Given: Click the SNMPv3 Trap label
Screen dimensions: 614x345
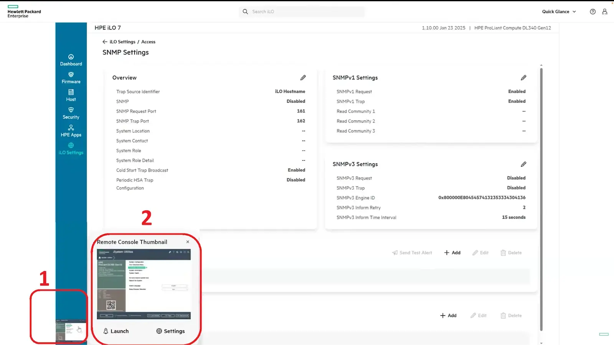Looking at the screenshot, I should tap(351, 188).
